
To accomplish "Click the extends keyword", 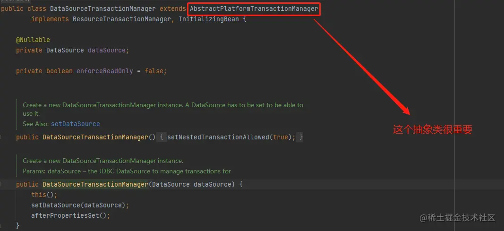I will [x=172, y=9].
